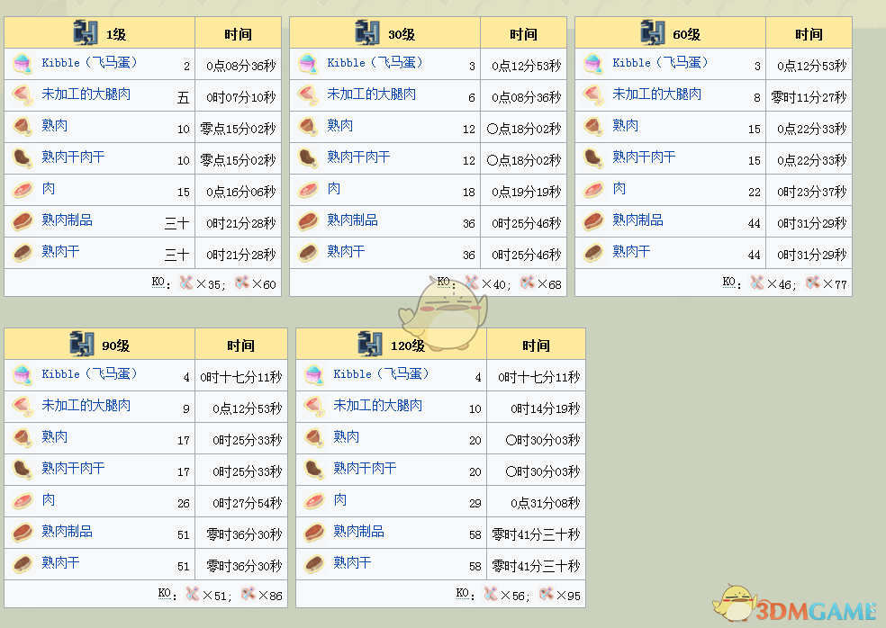Select quantity 29 in the 120级 肉 row
The width and height of the screenshot is (886, 628).
pos(475,503)
